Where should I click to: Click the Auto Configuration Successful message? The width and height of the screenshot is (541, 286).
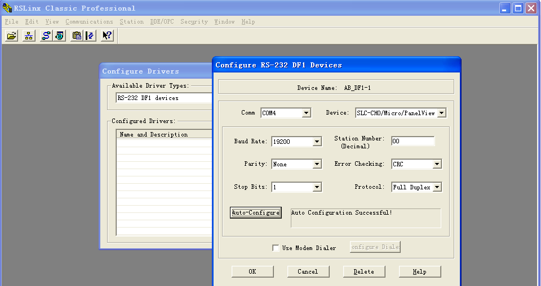(x=342, y=213)
